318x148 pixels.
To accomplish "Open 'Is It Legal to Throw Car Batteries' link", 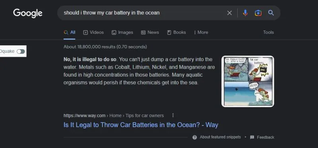I will pos(141,125).
